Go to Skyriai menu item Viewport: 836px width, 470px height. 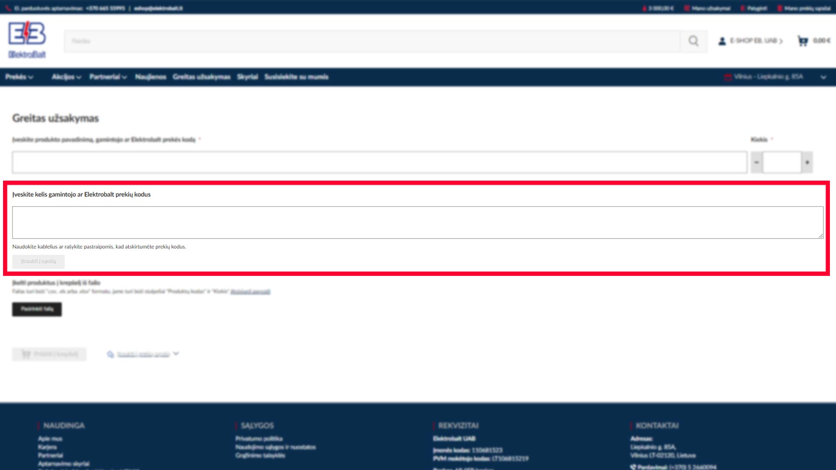[247, 77]
